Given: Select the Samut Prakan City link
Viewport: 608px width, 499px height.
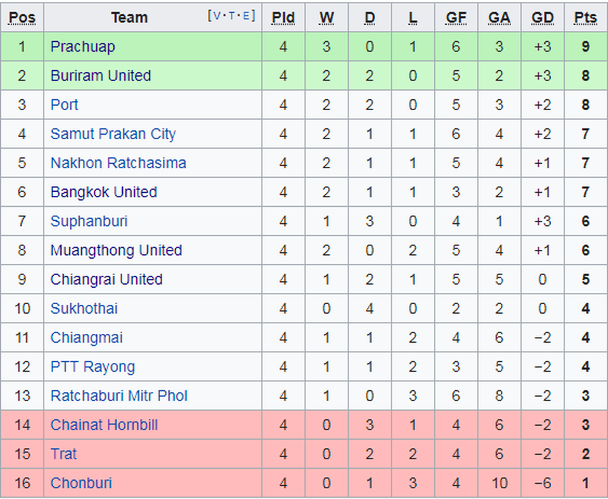Looking at the screenshot, I should [x=113, y=134].
